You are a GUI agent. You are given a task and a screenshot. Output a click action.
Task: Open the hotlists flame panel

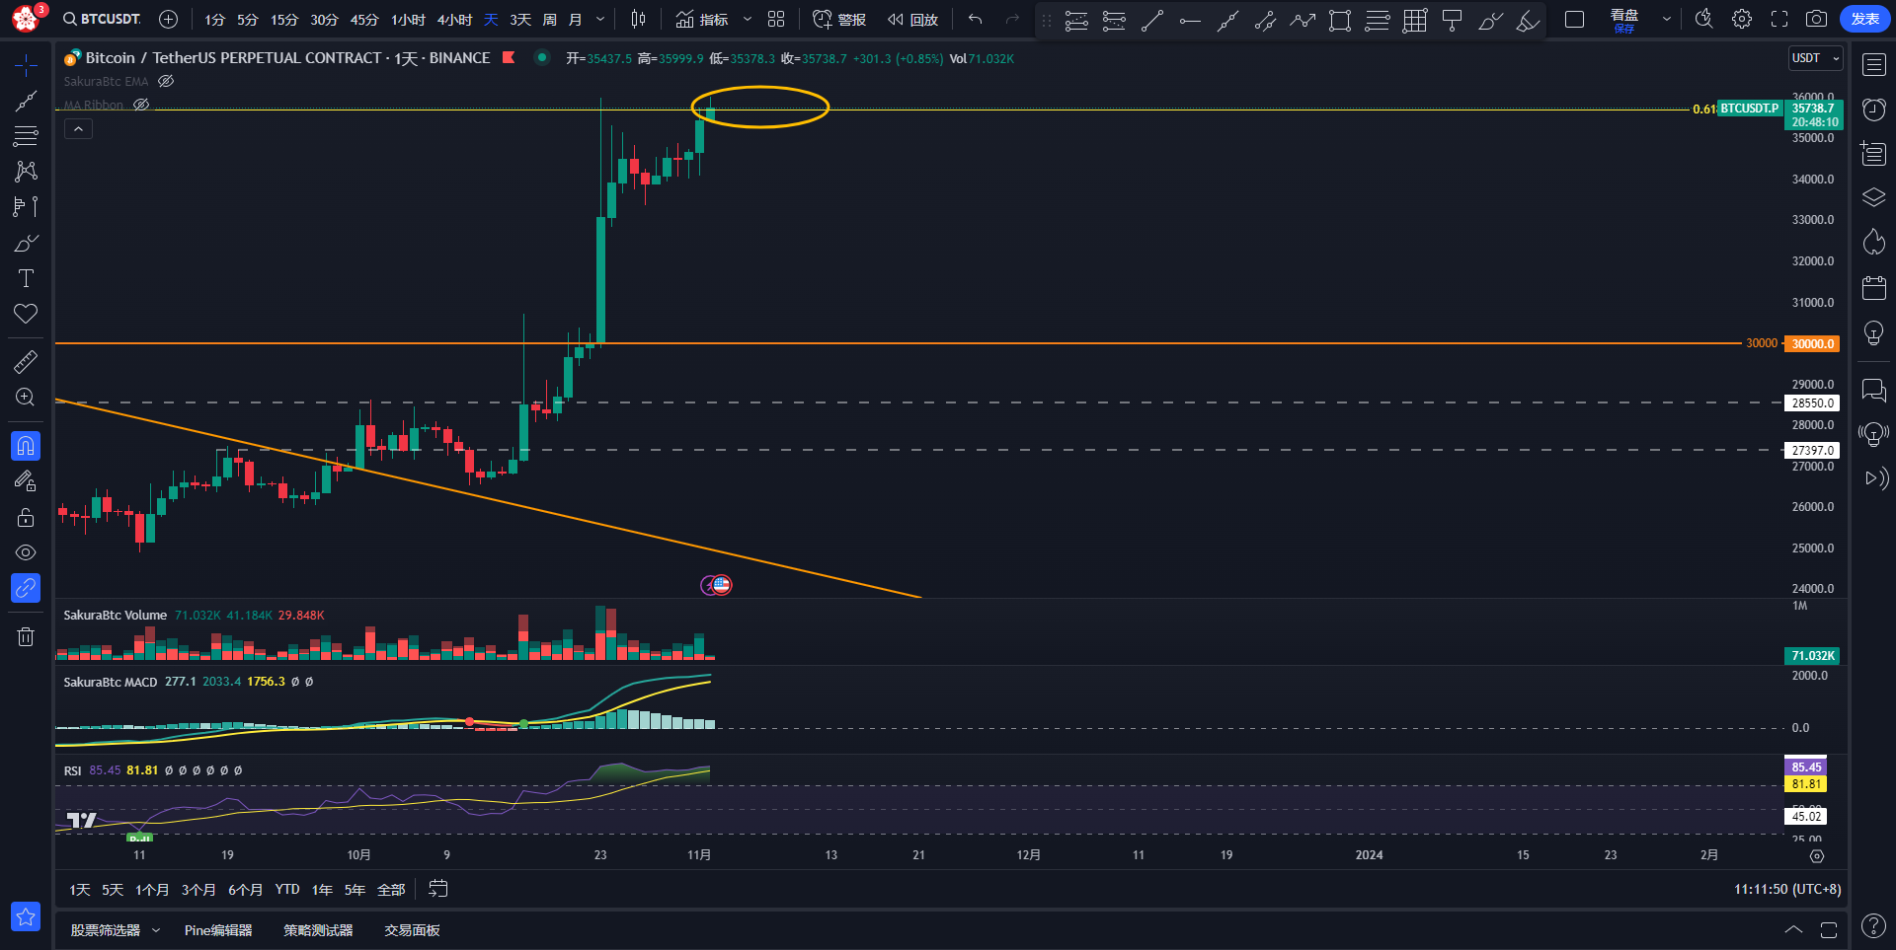(1874, 242)
